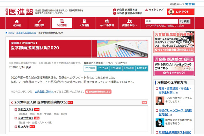Click the 河合塾 医進塾 site logo

point(19,12)
